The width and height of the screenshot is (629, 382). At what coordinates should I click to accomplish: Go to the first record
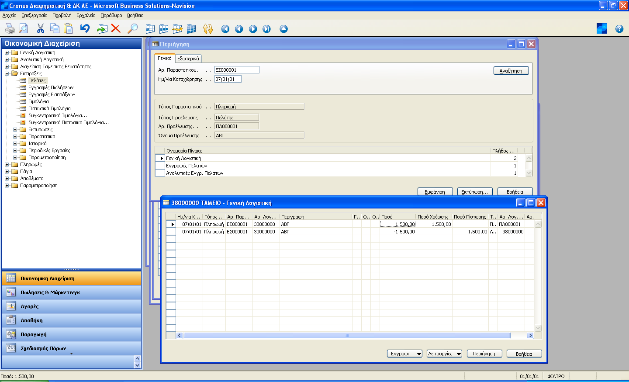click(x=225, y=29)
